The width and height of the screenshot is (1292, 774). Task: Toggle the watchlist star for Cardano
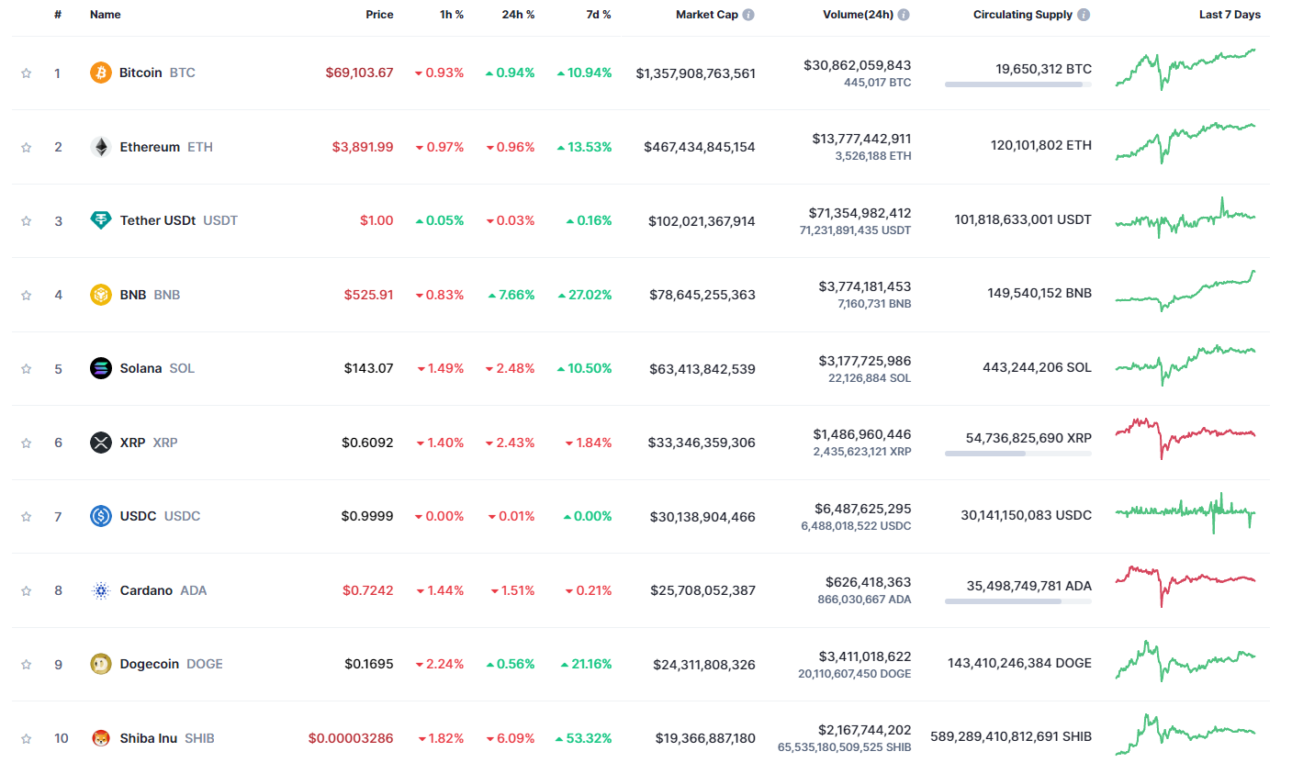tap(27, 591)
